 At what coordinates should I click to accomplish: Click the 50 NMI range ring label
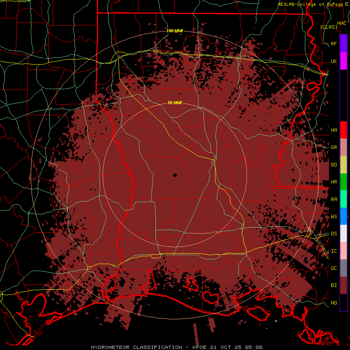(175, 103)
